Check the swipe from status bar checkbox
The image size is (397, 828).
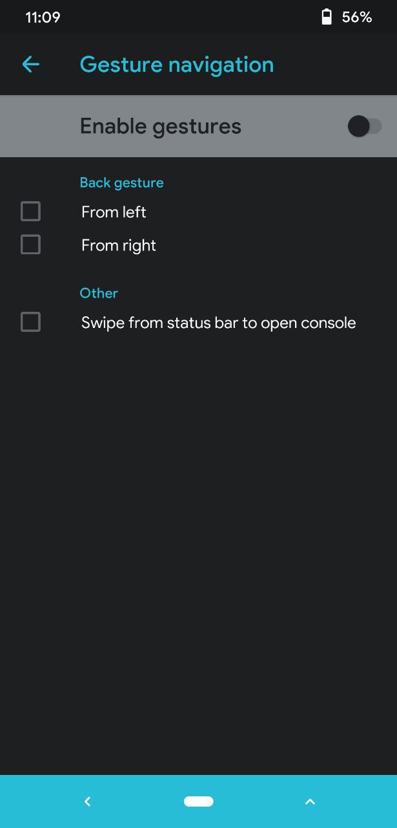30,321
